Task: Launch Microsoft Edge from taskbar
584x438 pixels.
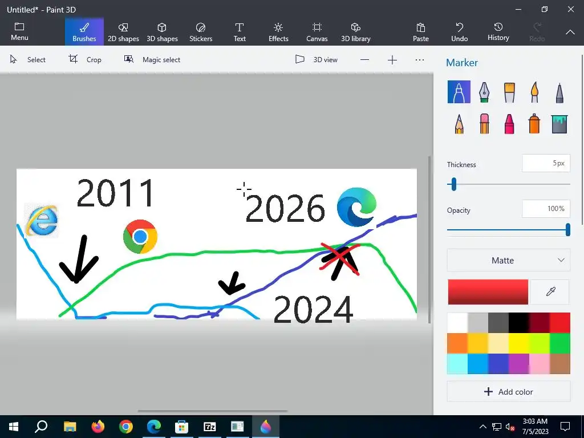Action: (154, 427)
